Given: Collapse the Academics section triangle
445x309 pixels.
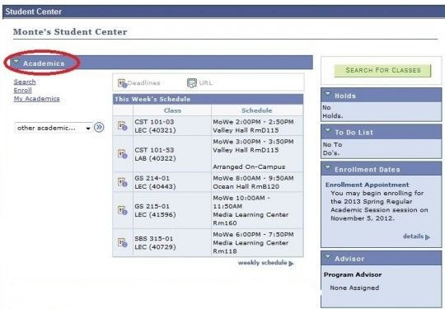Looking at the screenshot, I should 16,61.
